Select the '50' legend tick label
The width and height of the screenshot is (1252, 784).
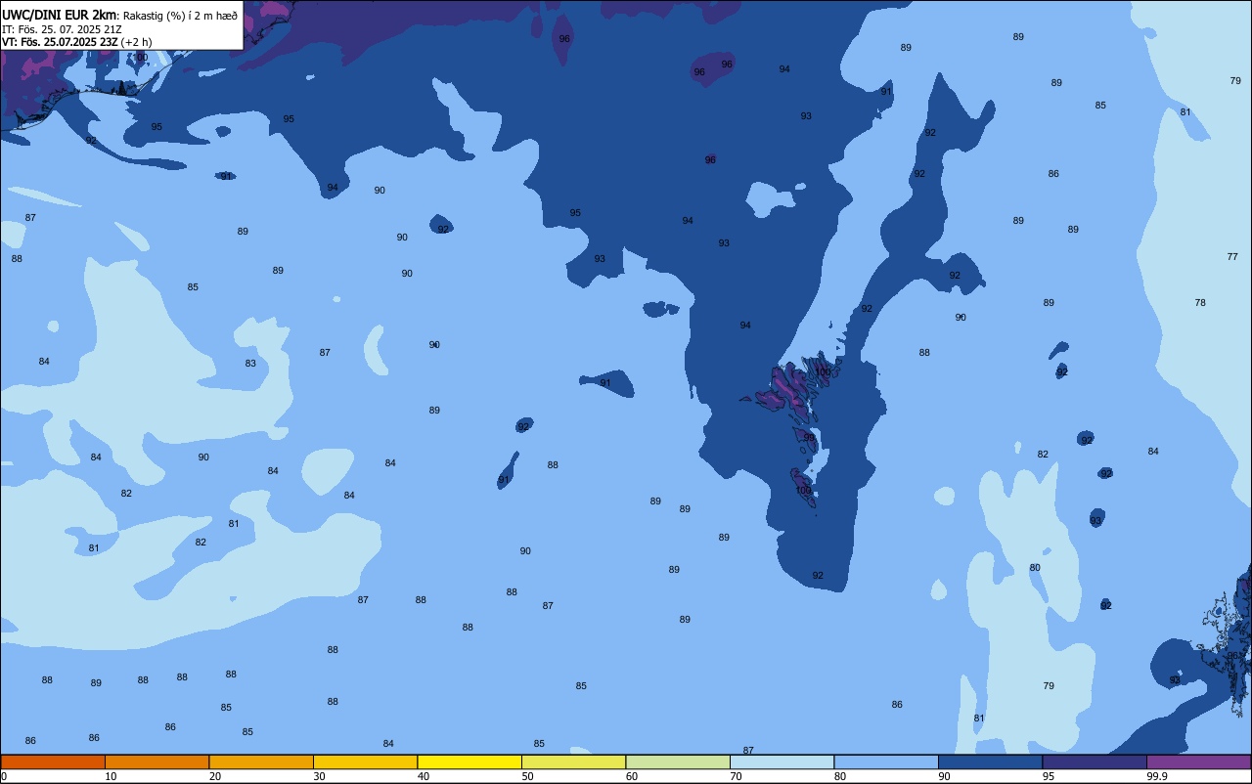click(527, 776)
